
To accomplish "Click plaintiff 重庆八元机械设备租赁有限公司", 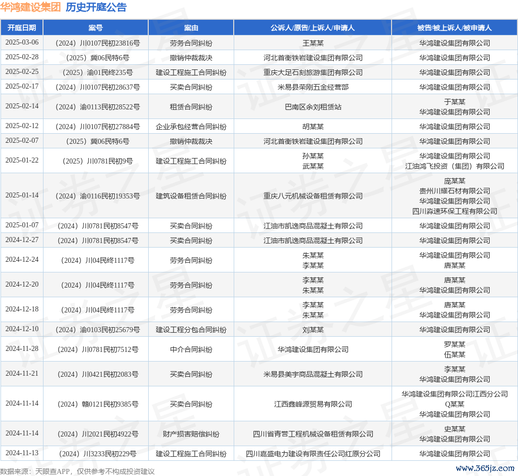I will pyautogui.click(x=313, y=196).
